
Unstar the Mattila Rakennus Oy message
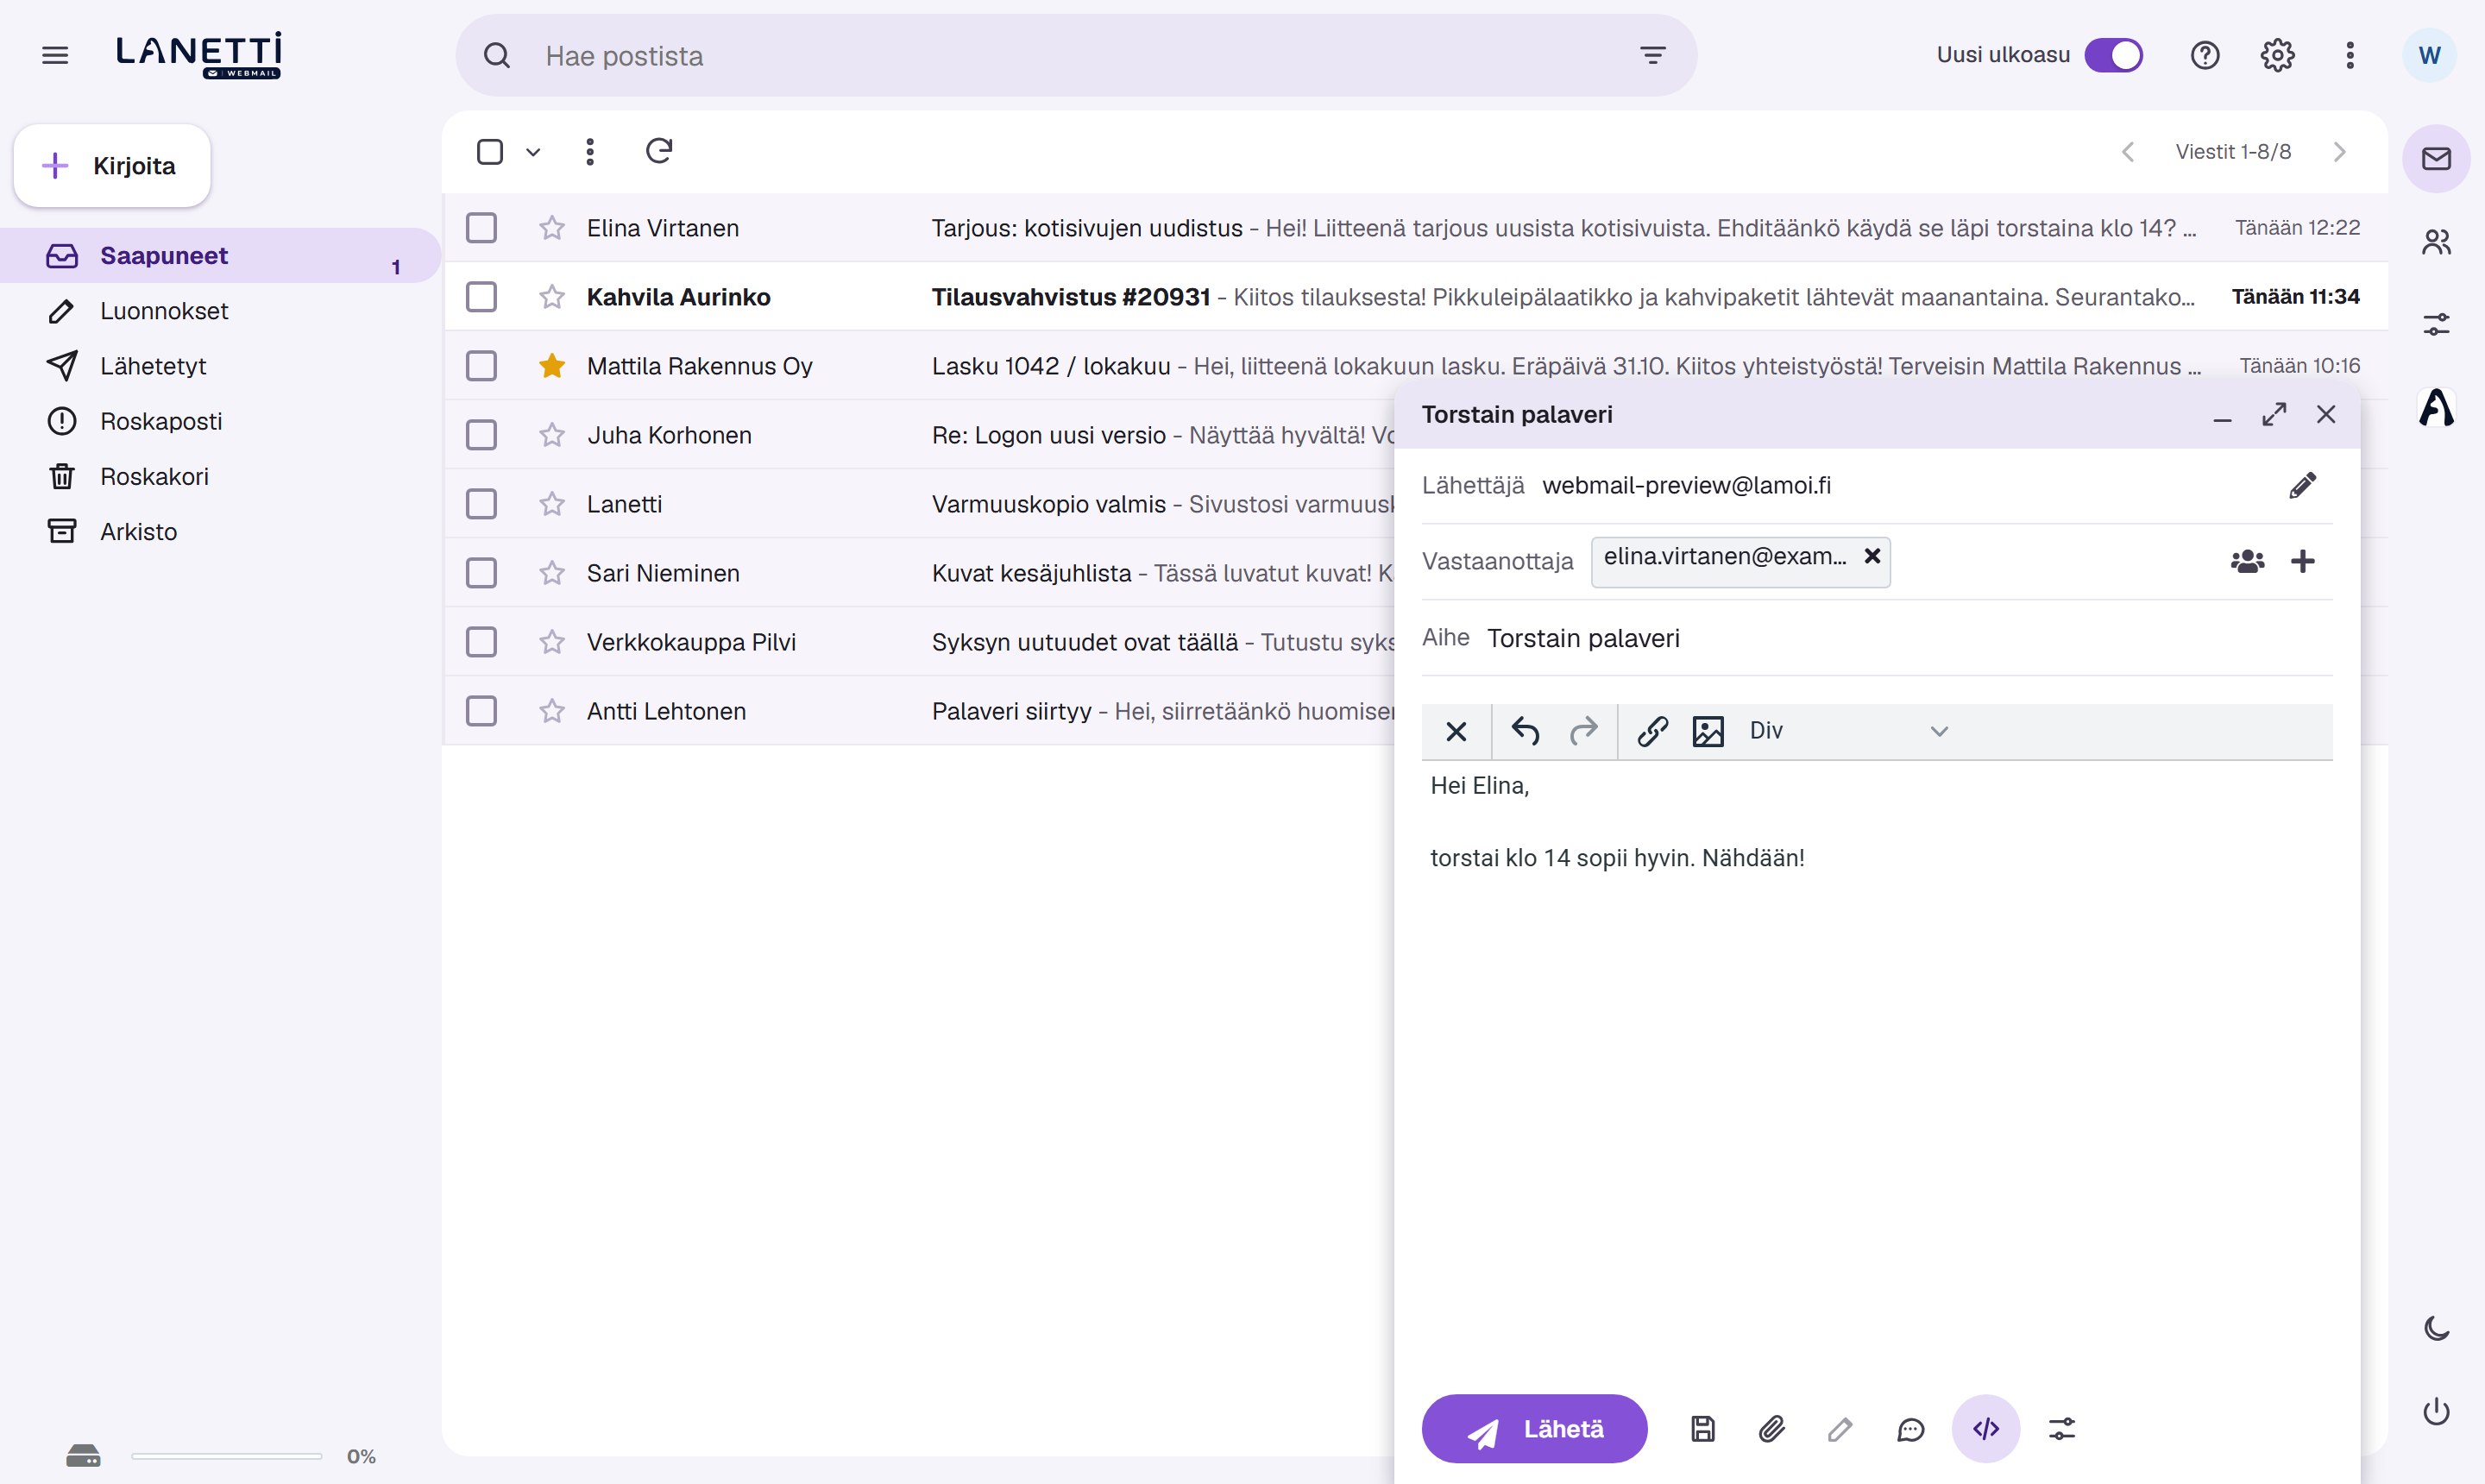(x=552, y=366)
